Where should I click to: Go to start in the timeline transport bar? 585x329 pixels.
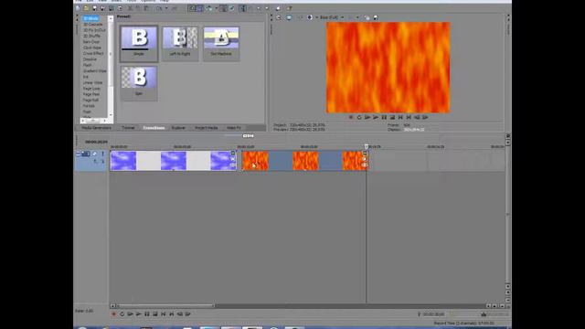163,314
